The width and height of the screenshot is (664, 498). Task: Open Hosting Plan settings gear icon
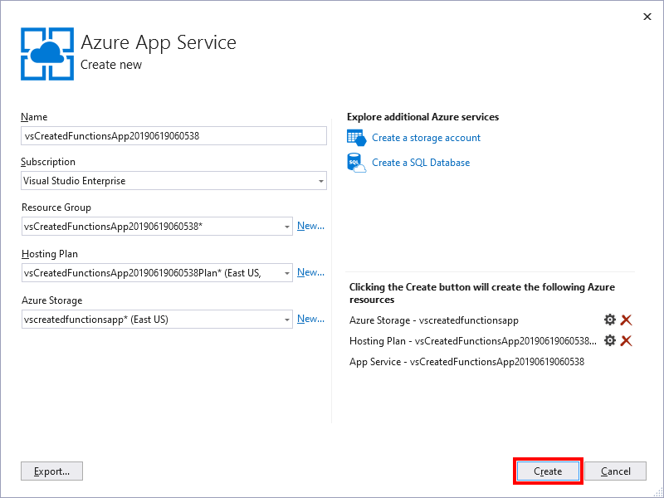point(610,340)
